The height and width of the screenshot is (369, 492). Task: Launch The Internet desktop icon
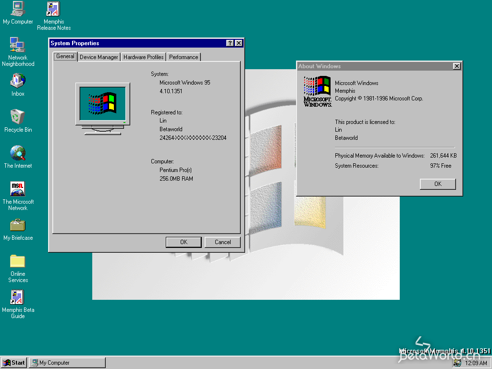pos(18,153)
